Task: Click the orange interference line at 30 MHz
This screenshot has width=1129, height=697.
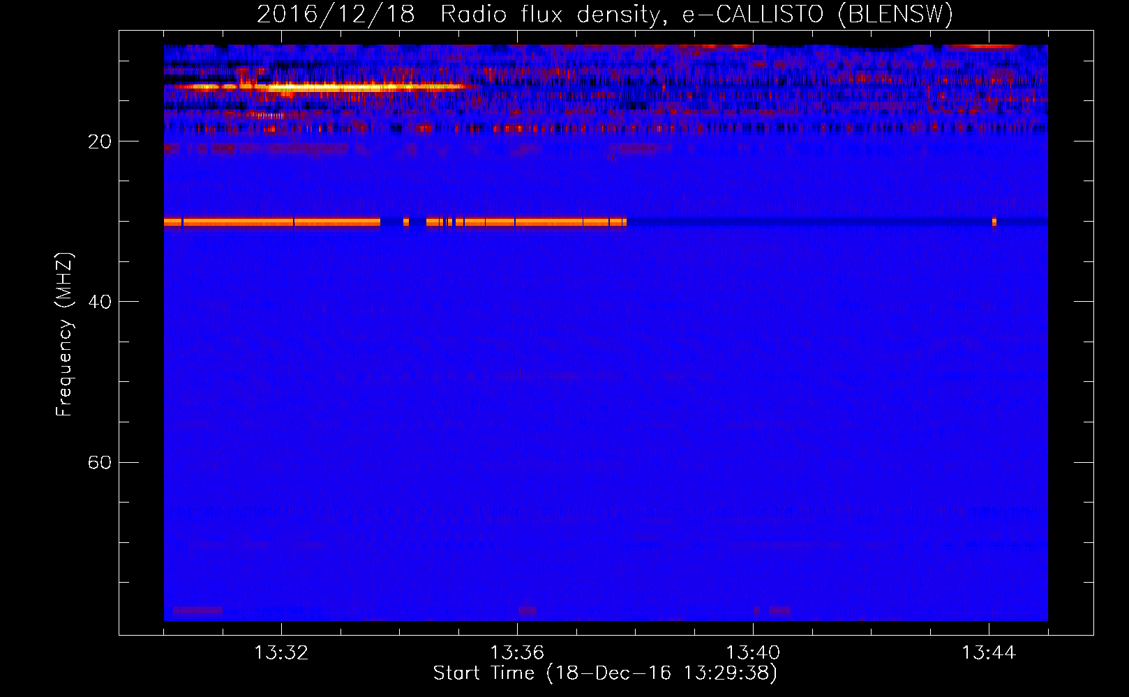Action: pos(395,222)
